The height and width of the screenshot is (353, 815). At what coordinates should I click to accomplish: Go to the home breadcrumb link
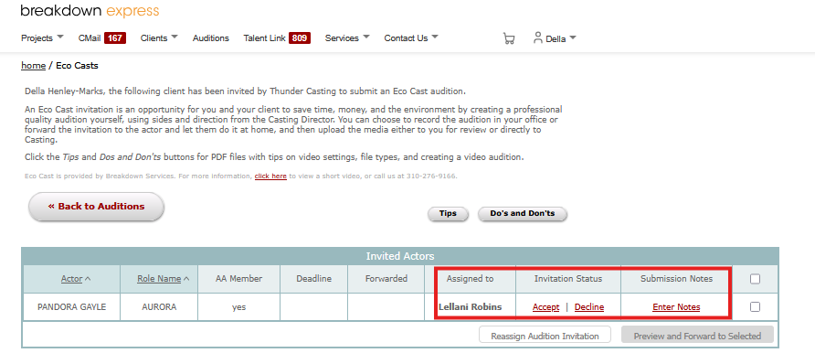[x=33, y=66]
